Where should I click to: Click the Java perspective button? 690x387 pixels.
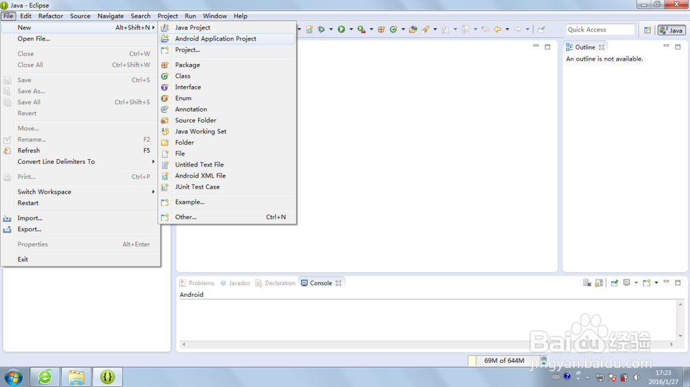(x=671, y=30)
